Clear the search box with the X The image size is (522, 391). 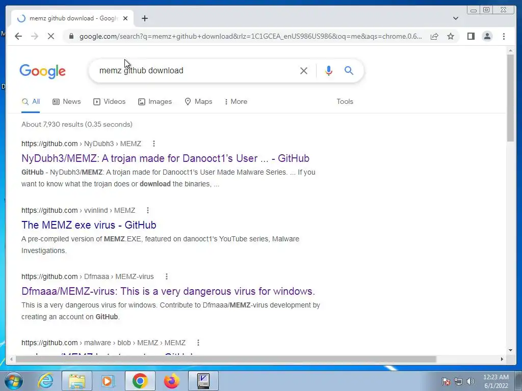tap(304, 70)
